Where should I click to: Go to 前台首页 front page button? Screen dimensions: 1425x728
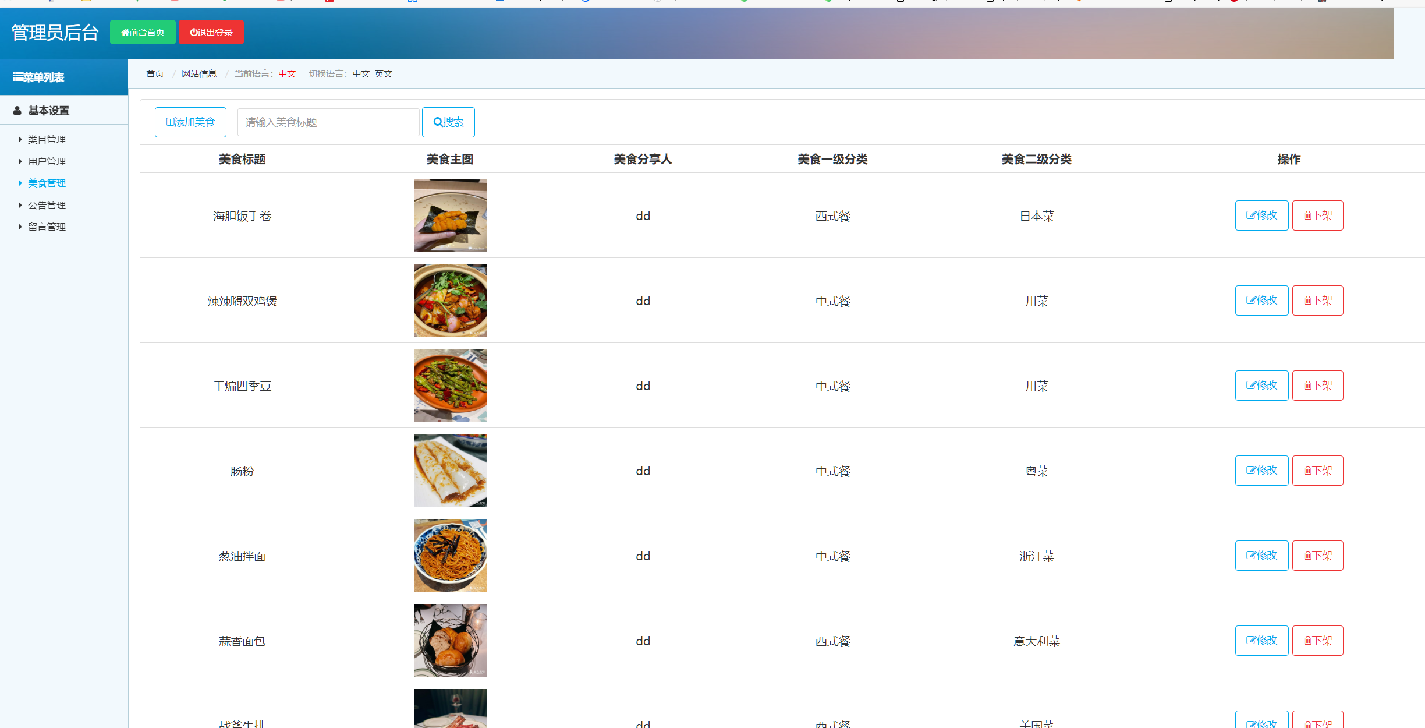tap(143, 32)
